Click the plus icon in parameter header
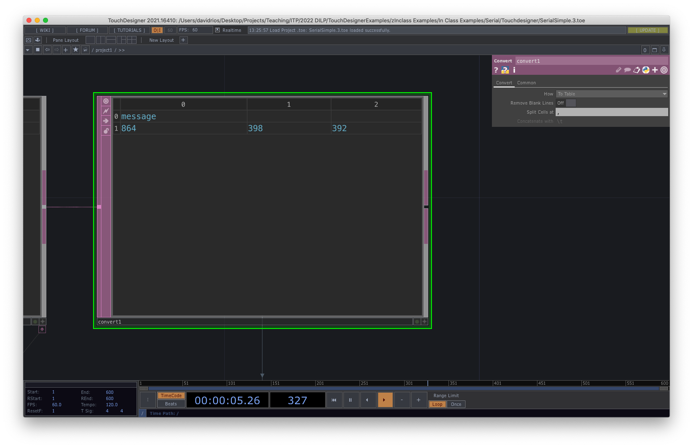 point(655,70)
